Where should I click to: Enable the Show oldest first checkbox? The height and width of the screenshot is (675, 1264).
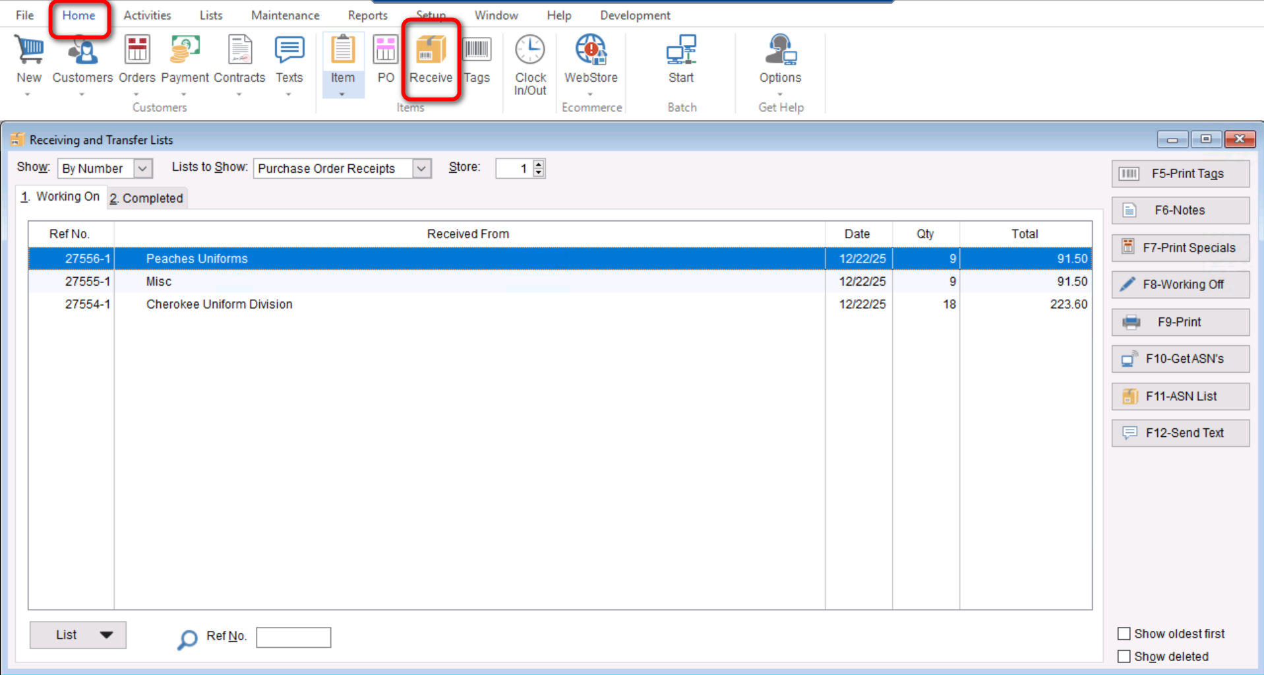[1124, 633]
